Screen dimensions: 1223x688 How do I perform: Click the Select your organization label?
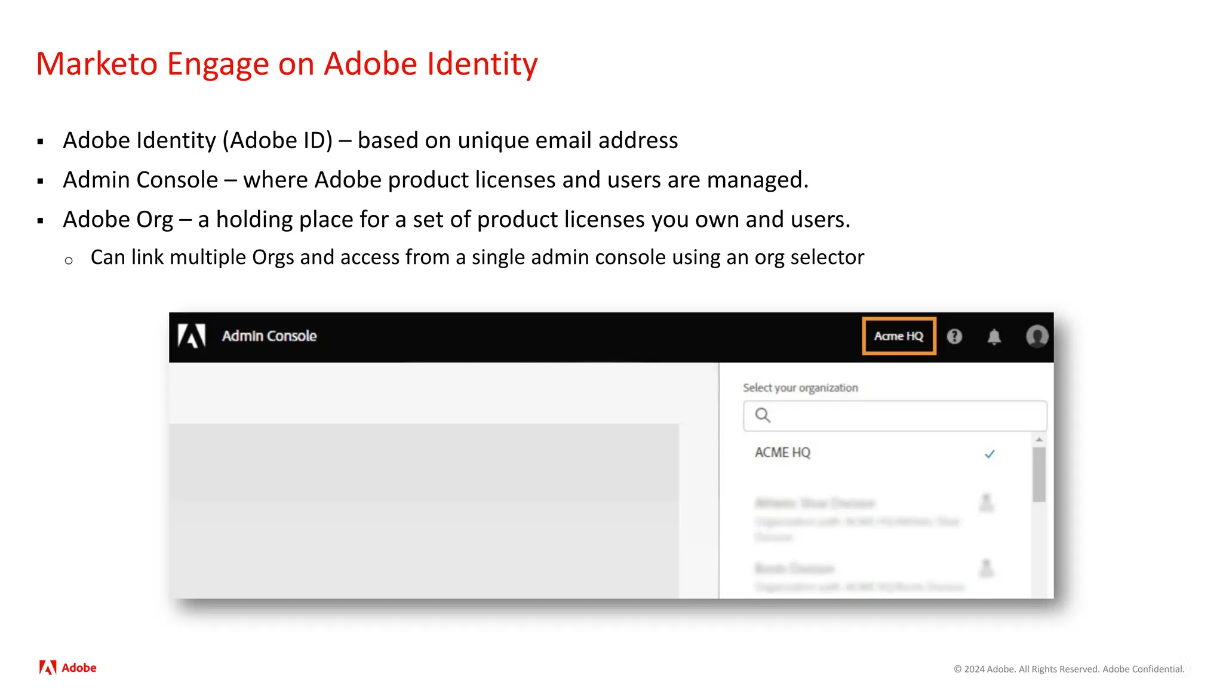(800, 388)
